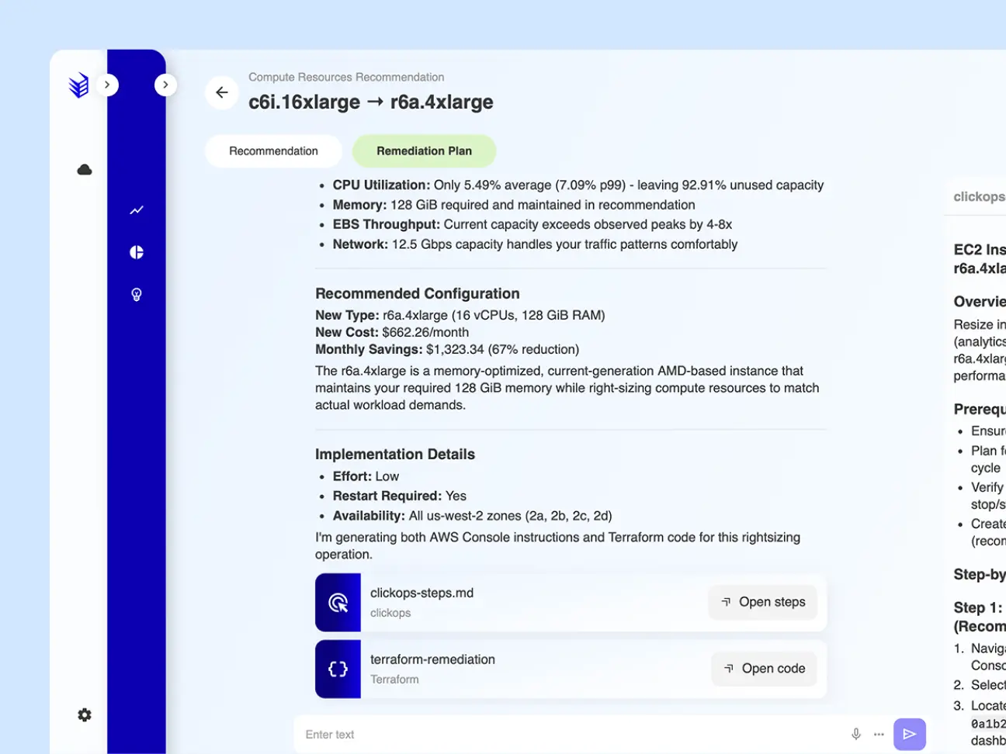Click the Recommended Configuration heading

418,293
